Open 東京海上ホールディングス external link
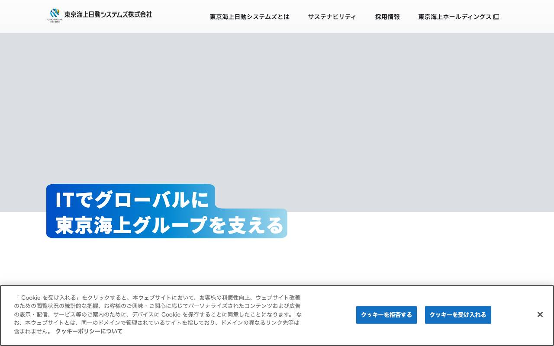 point(458,17)
